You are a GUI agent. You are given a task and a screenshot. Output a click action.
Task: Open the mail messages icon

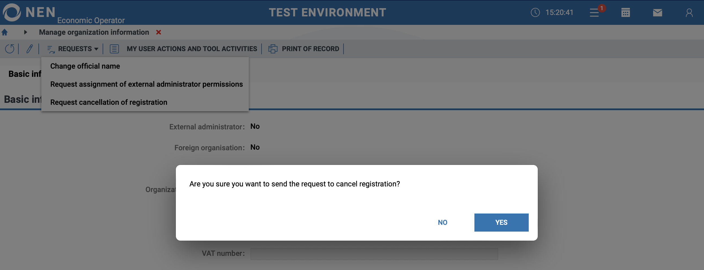tap(657, 12)
